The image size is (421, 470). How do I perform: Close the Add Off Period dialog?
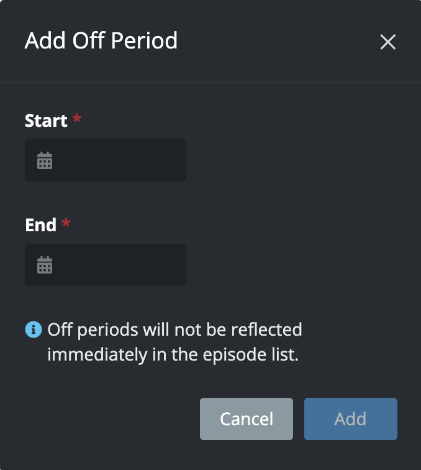coord(388,42)
